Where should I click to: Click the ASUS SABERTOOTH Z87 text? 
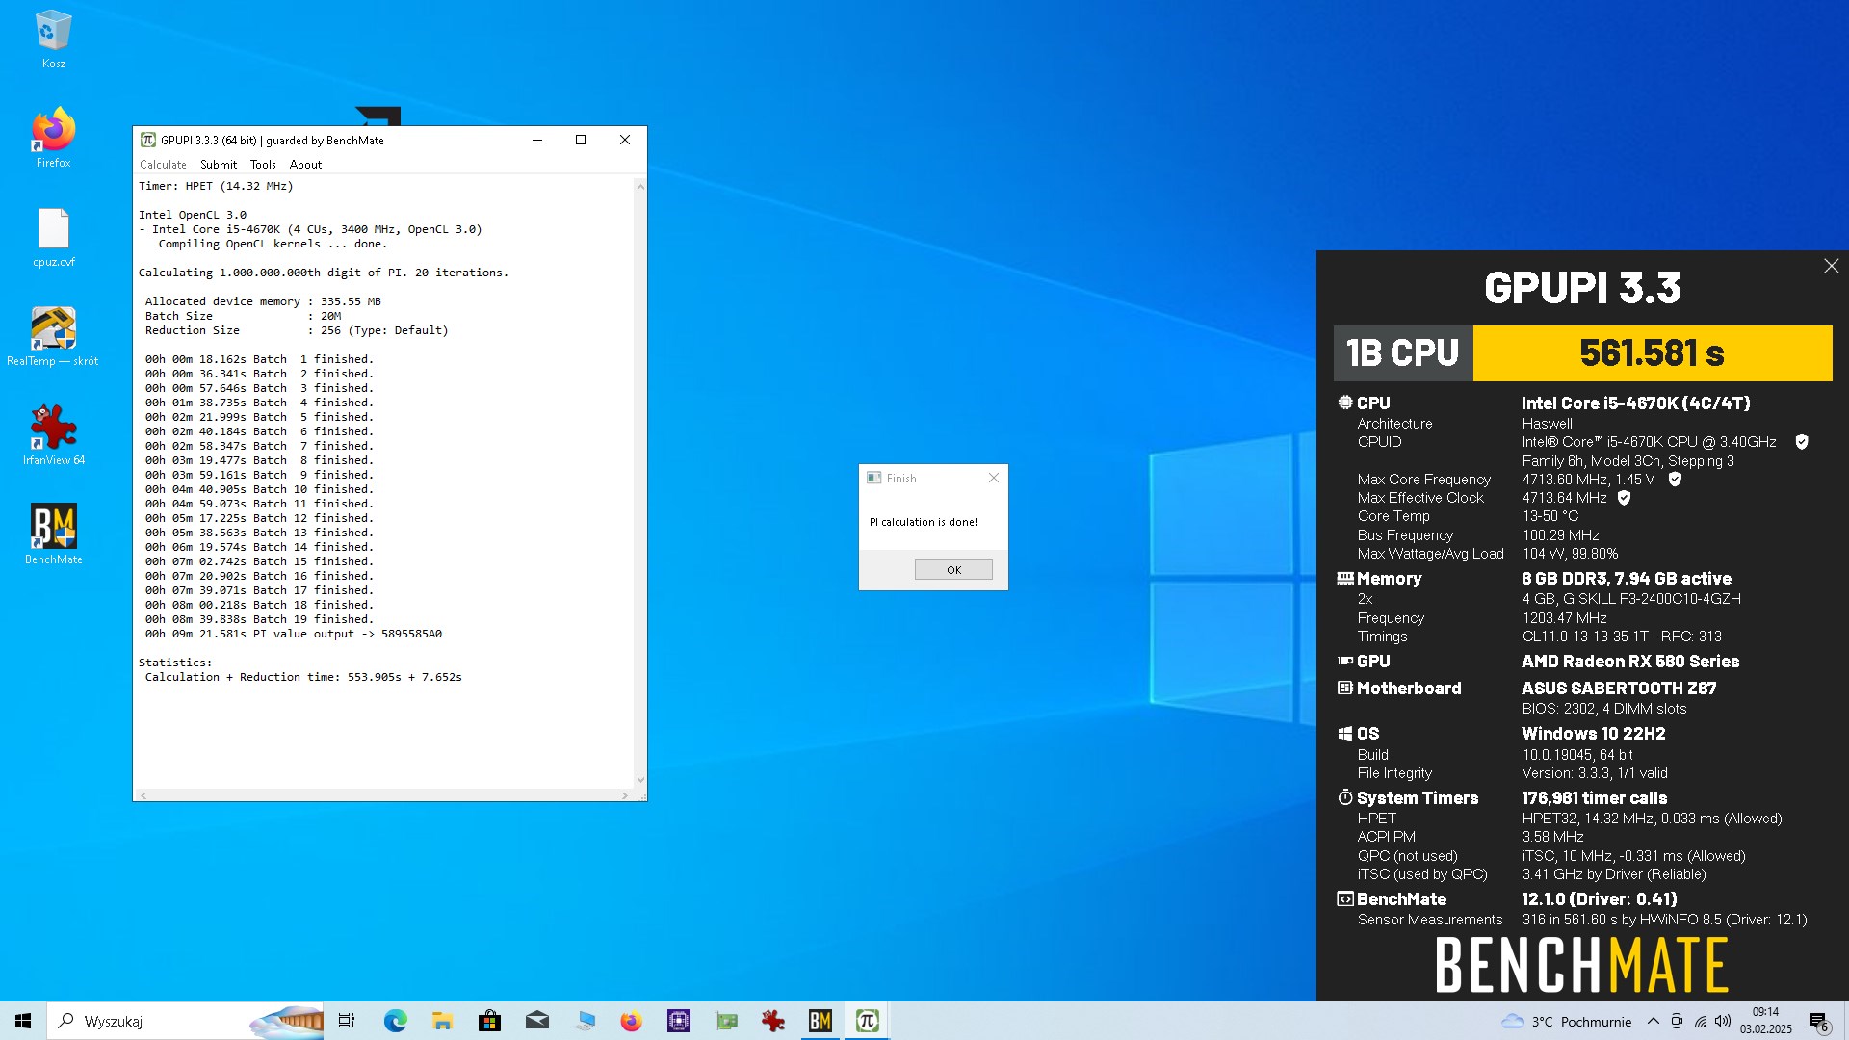click(x=1619, y=689)
